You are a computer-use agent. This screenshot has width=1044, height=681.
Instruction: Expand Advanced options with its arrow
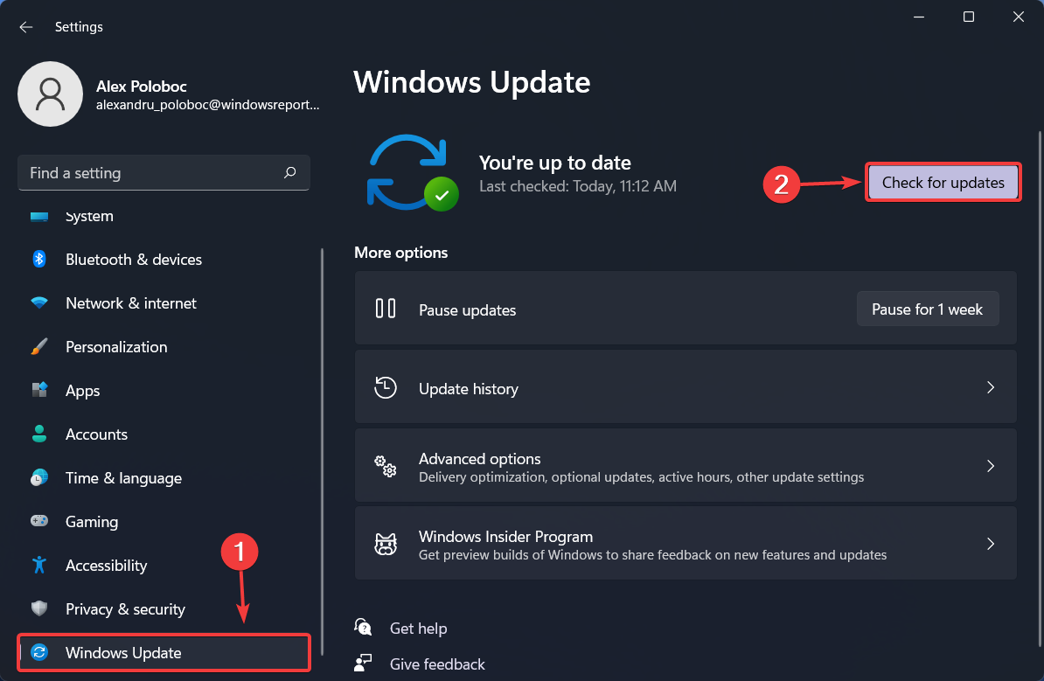tap(990, 465)
